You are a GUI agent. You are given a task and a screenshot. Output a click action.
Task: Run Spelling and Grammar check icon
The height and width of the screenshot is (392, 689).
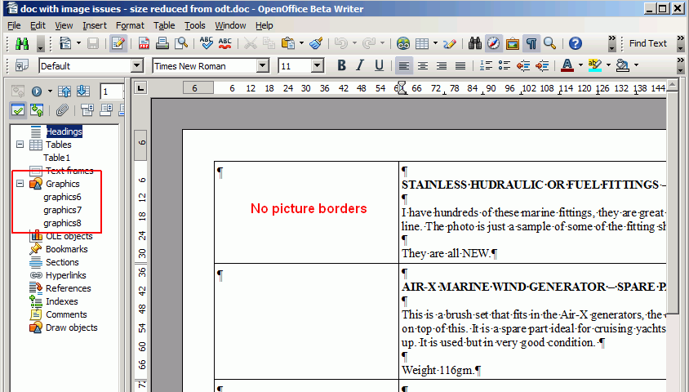(206, 43)
